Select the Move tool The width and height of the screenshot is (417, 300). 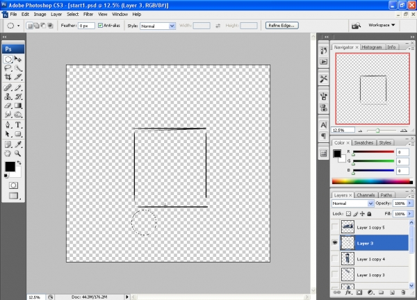coord(18,59)
